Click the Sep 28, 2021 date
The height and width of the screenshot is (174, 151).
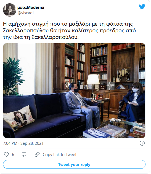coord(32,143)
